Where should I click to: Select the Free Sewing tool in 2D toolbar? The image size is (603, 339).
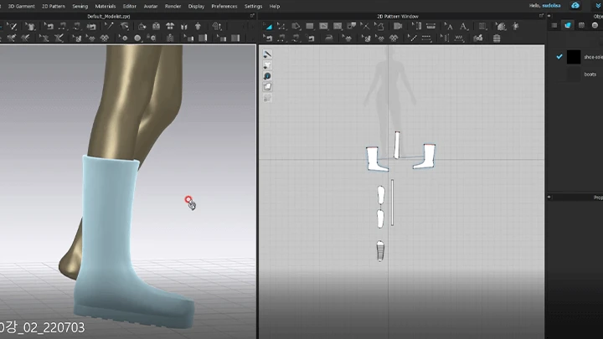coord(296,38)
